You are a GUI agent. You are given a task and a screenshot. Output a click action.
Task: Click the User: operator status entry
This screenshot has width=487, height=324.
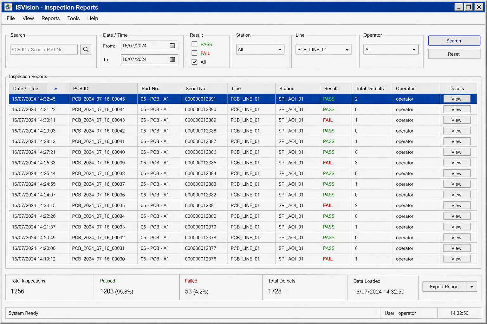pyautogui.click(x=400, y=313)
